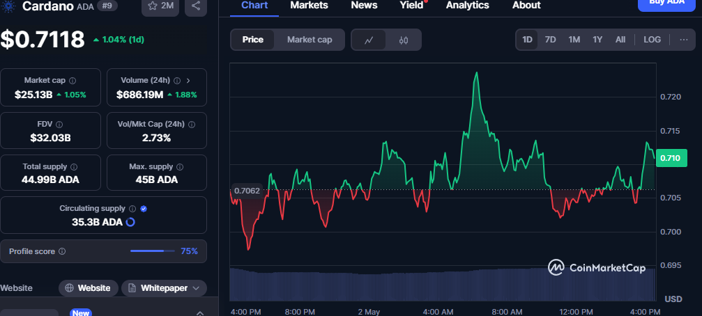702x316 pixels.
Task: Click info icon next to Profile score
Action: (62, 251)
